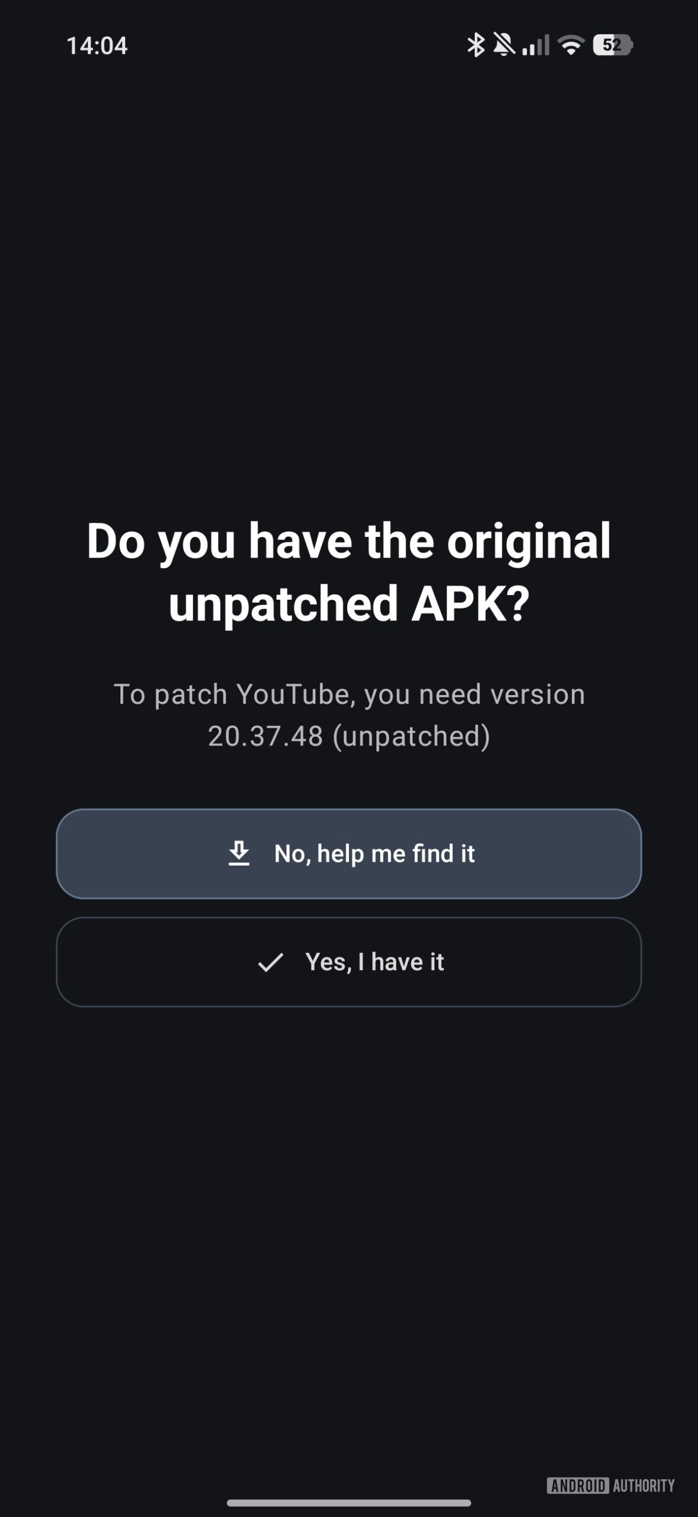Screen dimensions: 698x1517
Task: Tap the AUTHORITY watermark text
Action: tap(643, 1485)
